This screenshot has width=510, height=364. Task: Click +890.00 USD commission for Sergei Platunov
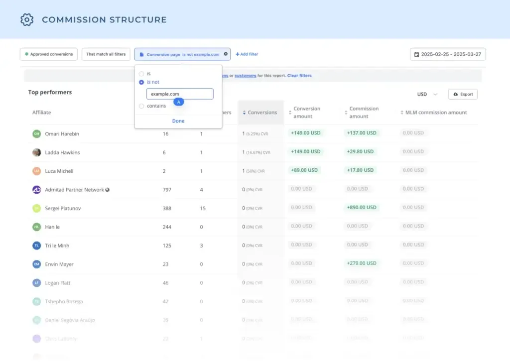362,207
